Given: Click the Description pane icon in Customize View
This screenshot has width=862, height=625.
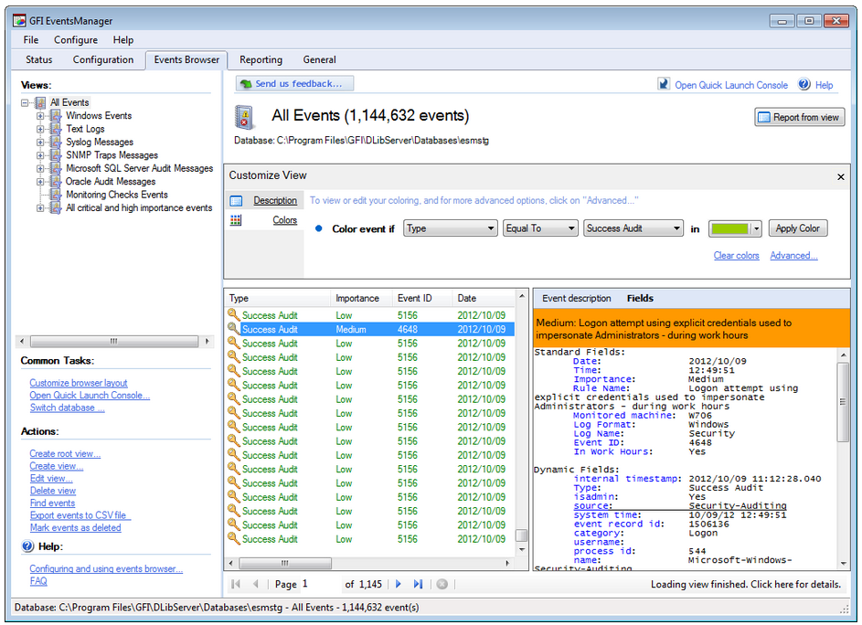Looking at the screenshot, I should click(x=236, y=201).
